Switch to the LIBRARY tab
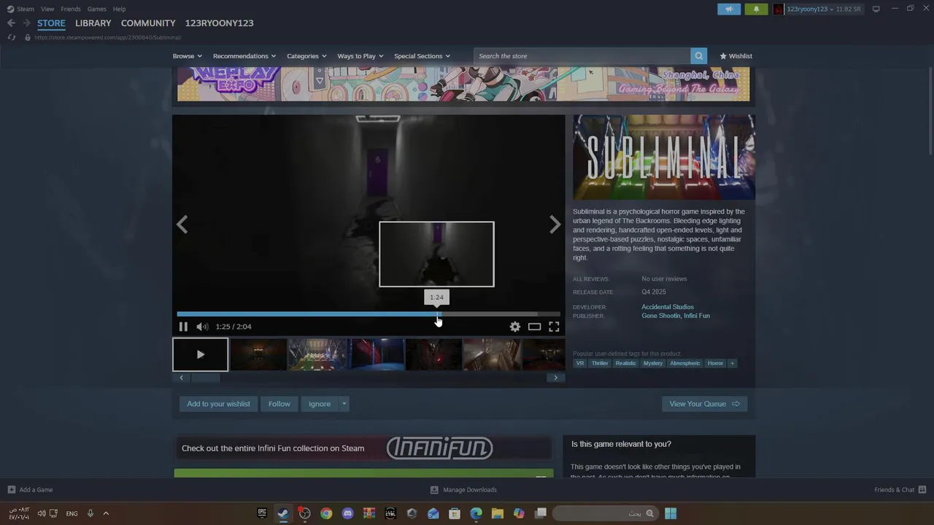The height and width of the screenshot is (525, 934). click(93, 23)
